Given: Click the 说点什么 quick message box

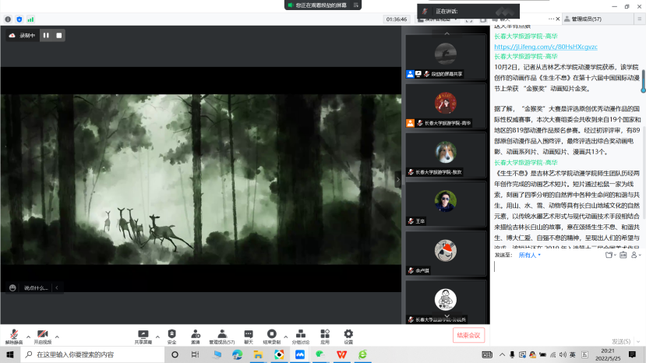Looking at the screenshot, I should 36,288.
